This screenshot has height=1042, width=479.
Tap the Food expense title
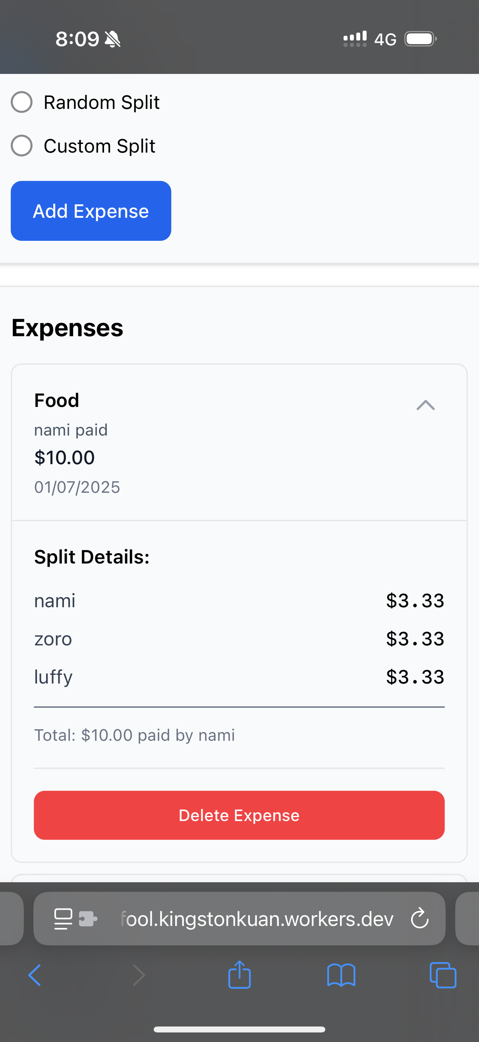coord(56,401)
